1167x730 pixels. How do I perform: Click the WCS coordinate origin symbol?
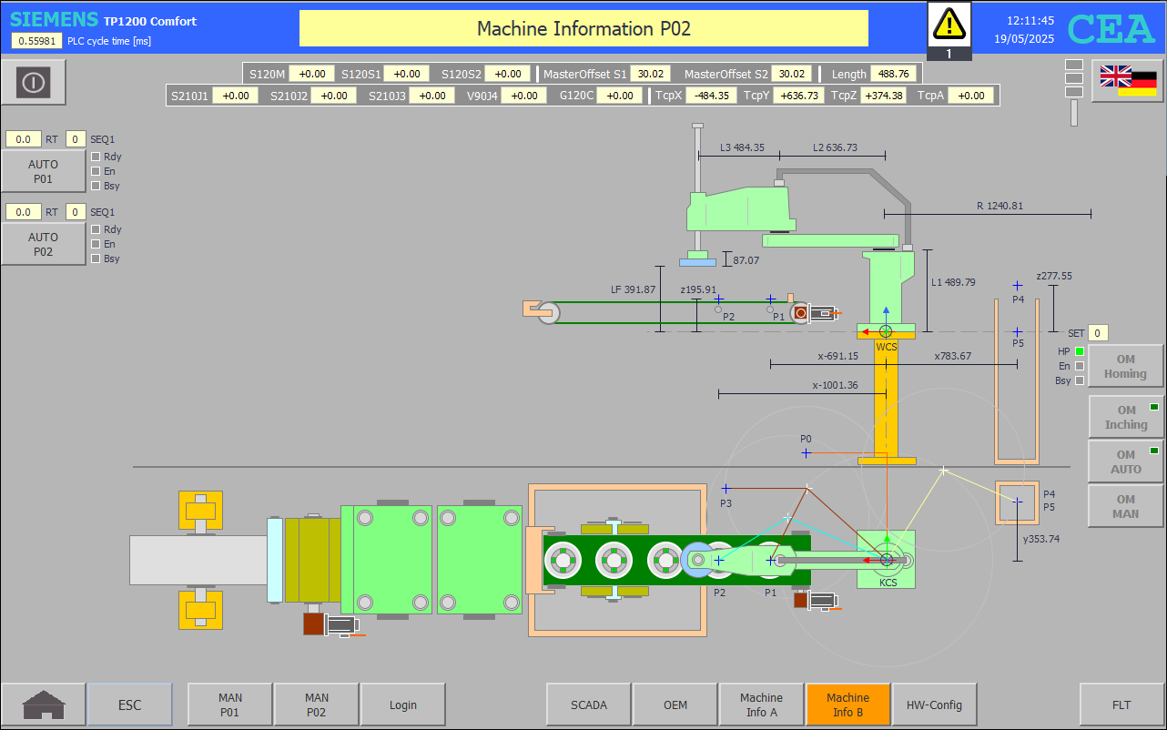[x=886, y=331]
